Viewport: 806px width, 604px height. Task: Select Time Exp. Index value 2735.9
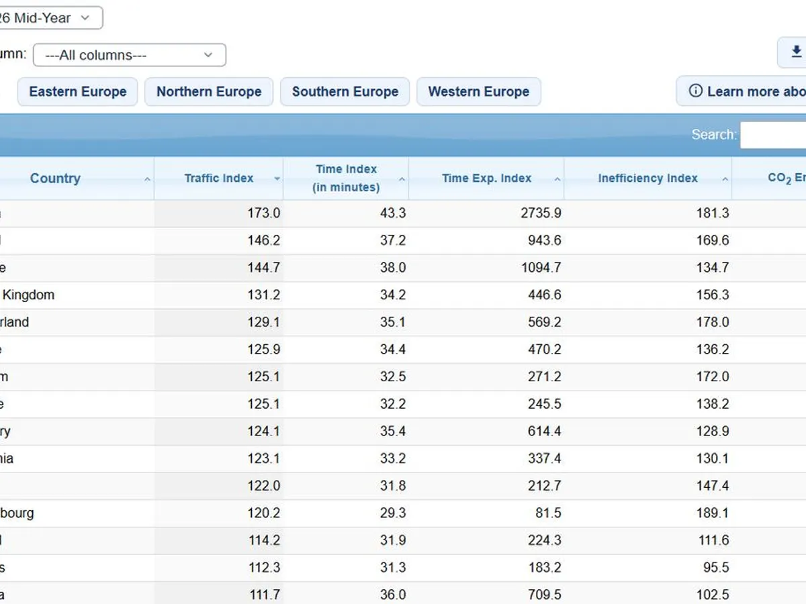(541, 213)
